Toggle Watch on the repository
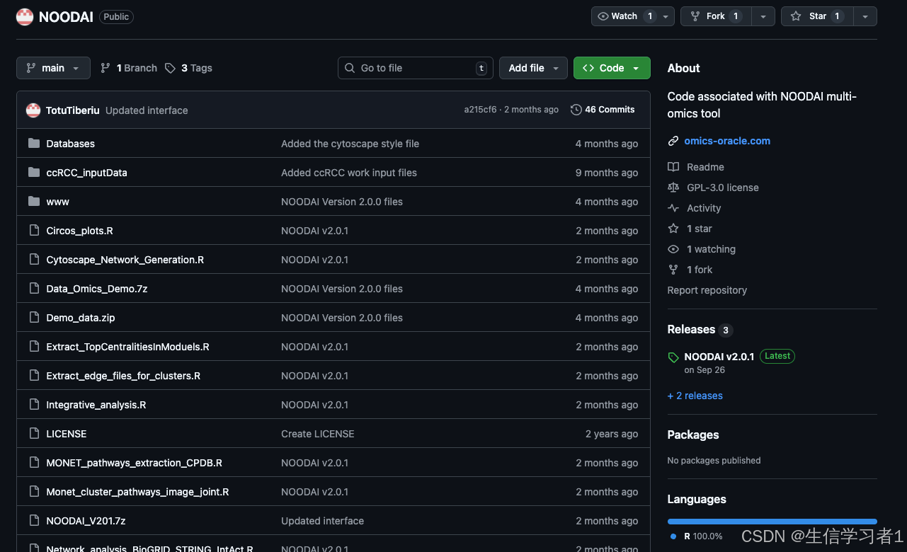 (x=624, y=16)
